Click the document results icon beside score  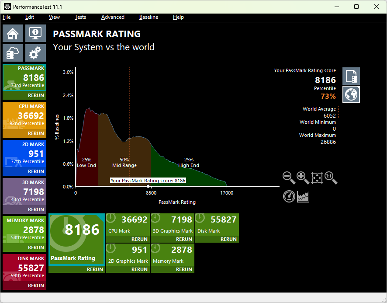pos(351,76)
